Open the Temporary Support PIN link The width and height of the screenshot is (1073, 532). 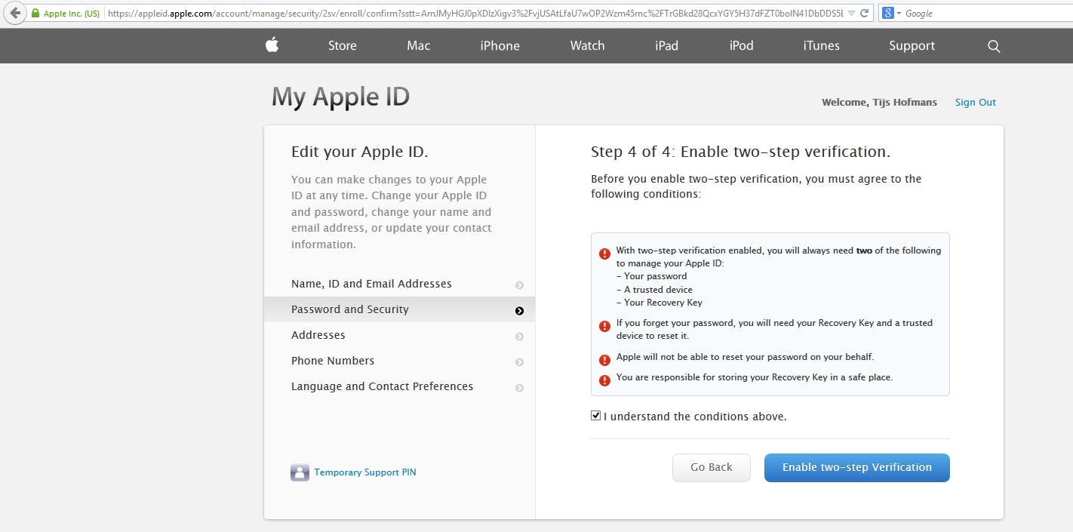365,472
